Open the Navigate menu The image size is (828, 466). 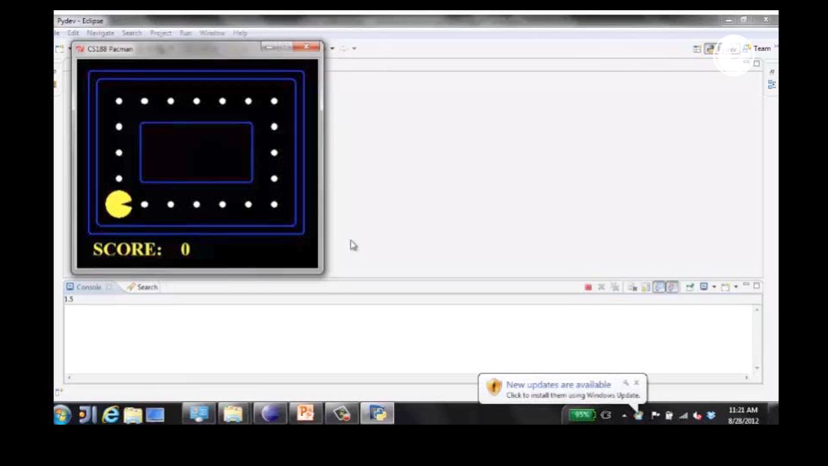[x=100, y=33]
